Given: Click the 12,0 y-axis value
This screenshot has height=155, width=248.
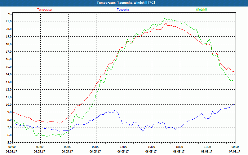Looking at the screenshot, I should tap(9, 90).
